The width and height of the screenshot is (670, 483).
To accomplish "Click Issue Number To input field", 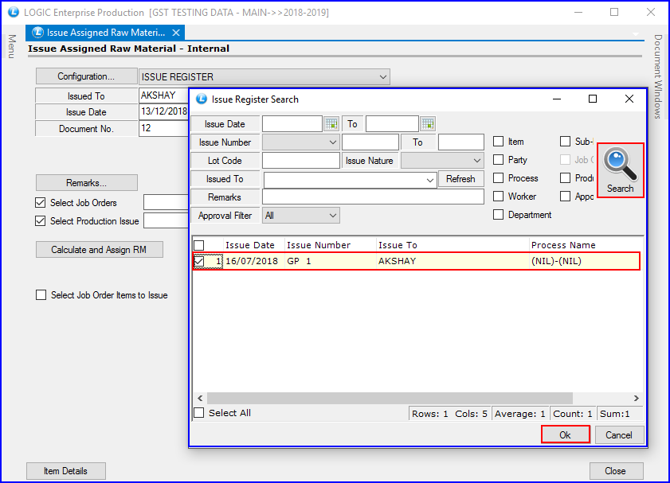I will point(461,142).
